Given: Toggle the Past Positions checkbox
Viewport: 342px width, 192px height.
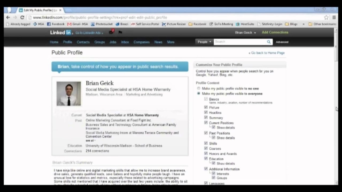Looking at the screenshot, I should tap(206, 133).
